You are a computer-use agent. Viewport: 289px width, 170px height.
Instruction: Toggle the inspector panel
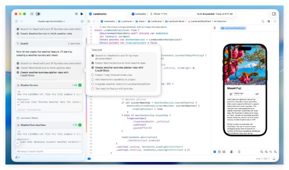click(274, 14)
